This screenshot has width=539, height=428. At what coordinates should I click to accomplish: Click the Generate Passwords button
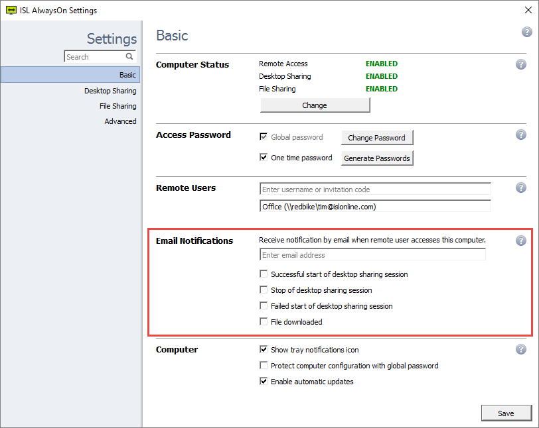377,158
